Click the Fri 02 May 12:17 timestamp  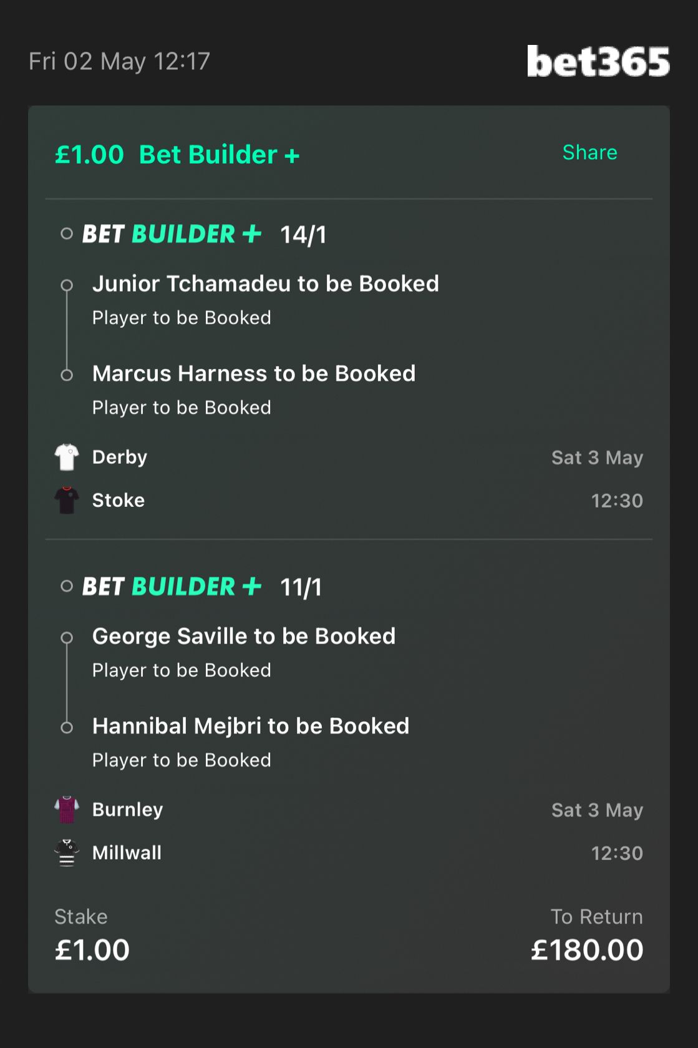pyautogui.click(x=120, y=61)
